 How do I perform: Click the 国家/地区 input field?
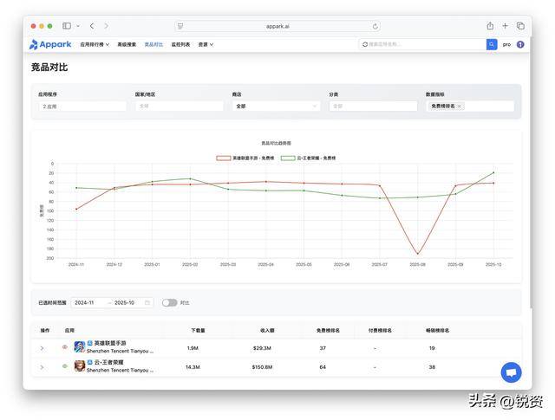click(179, 107)
